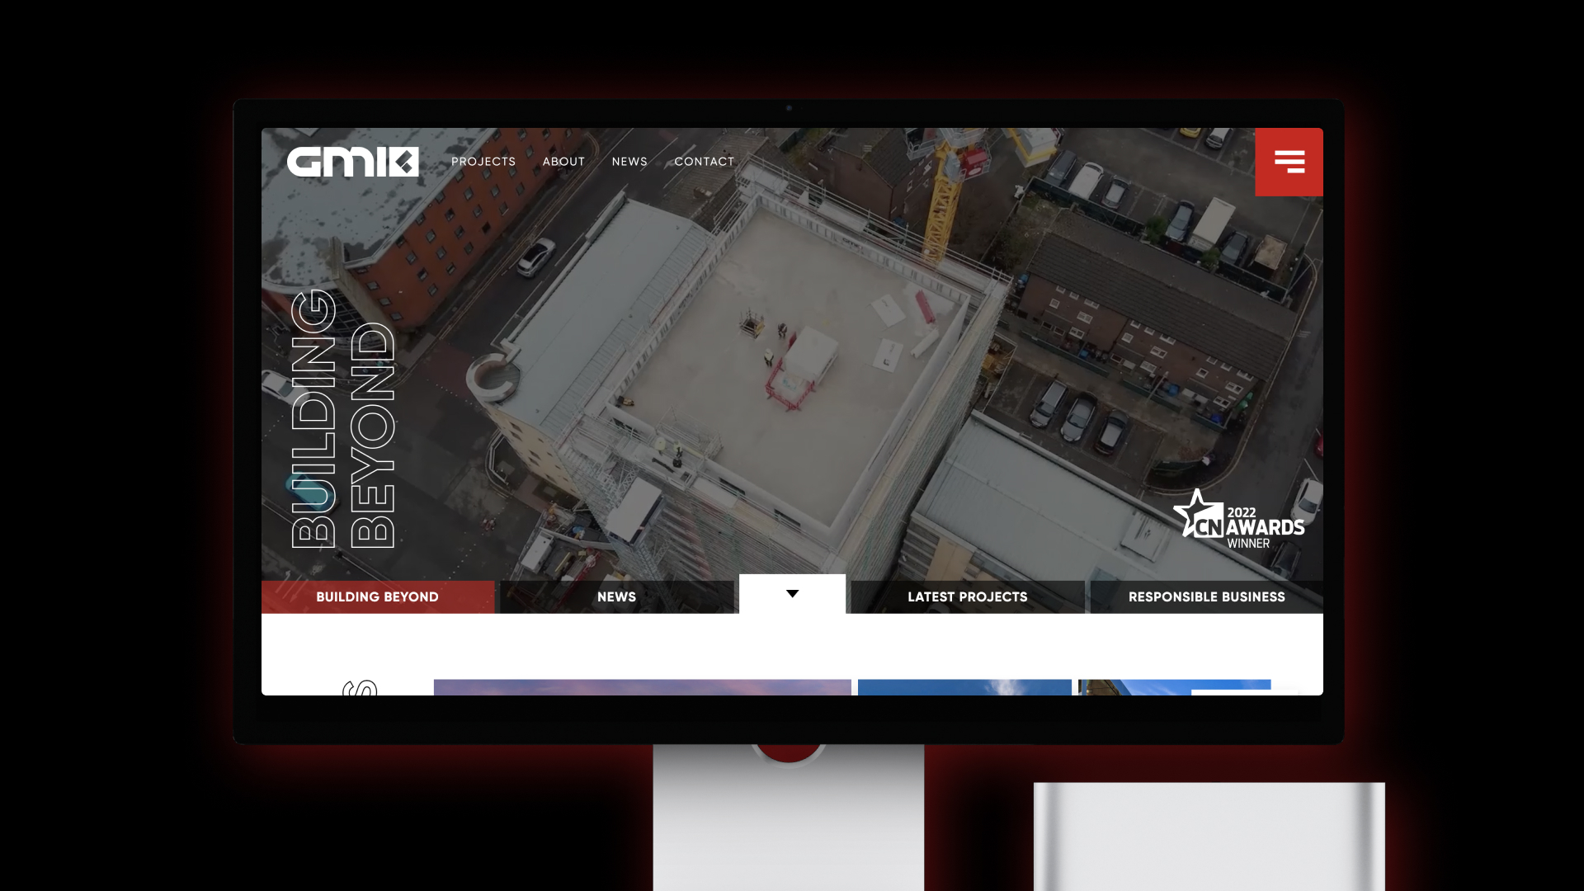Select the Latest Projects tab
The height and width of the screenshot is (891, 1584).
click(968, 596)
